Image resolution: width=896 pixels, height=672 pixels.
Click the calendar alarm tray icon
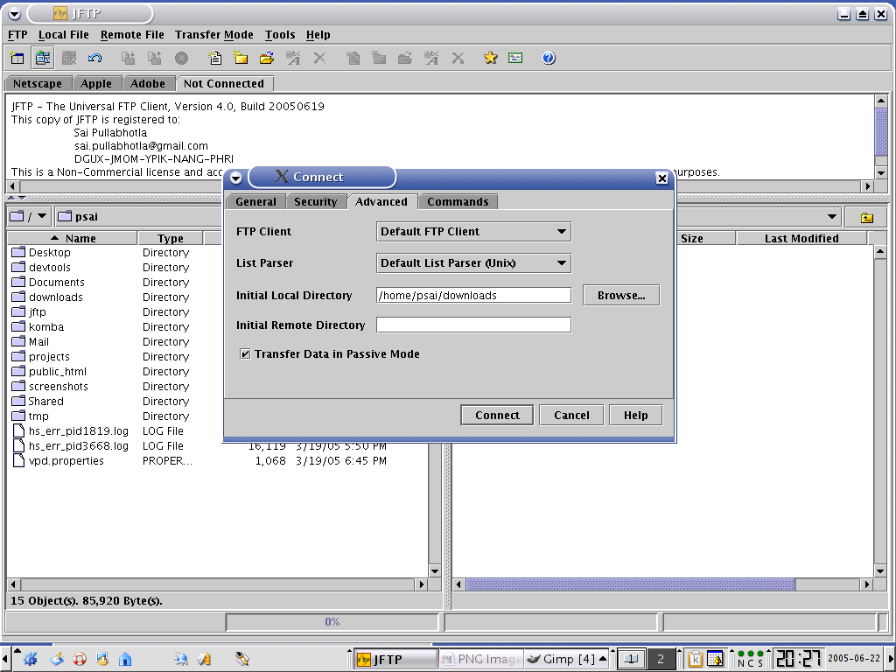[x=715, y=659]
